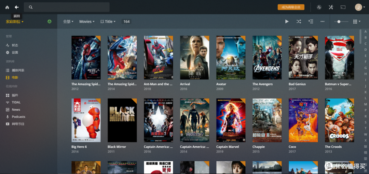The image size is (369, 174).
Task: Open the 2012 Amazing Spider-Man poster
Action: pyautogui.click(x=86, y=58)
